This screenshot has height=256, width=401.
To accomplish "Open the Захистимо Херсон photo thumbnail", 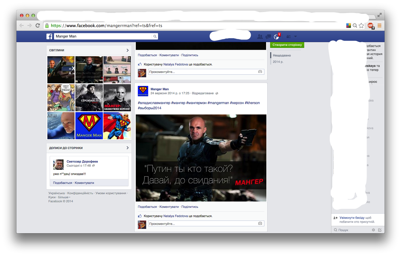I will tap(117, 98).
